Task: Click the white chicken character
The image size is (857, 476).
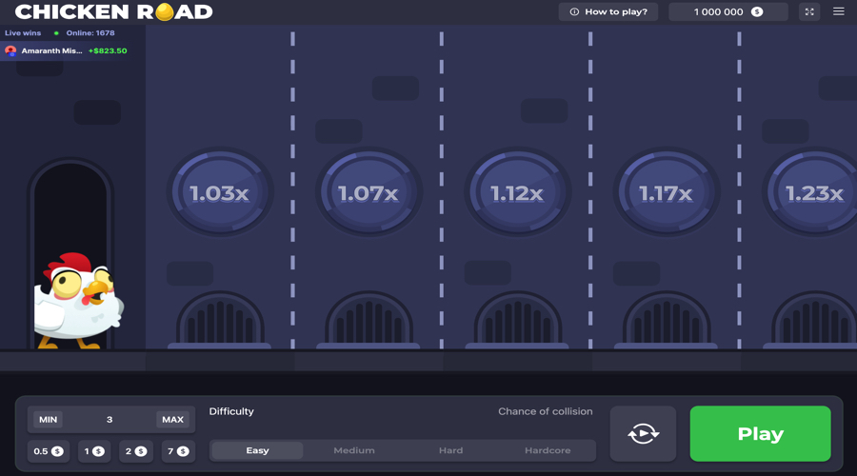Action: point(79,301)
